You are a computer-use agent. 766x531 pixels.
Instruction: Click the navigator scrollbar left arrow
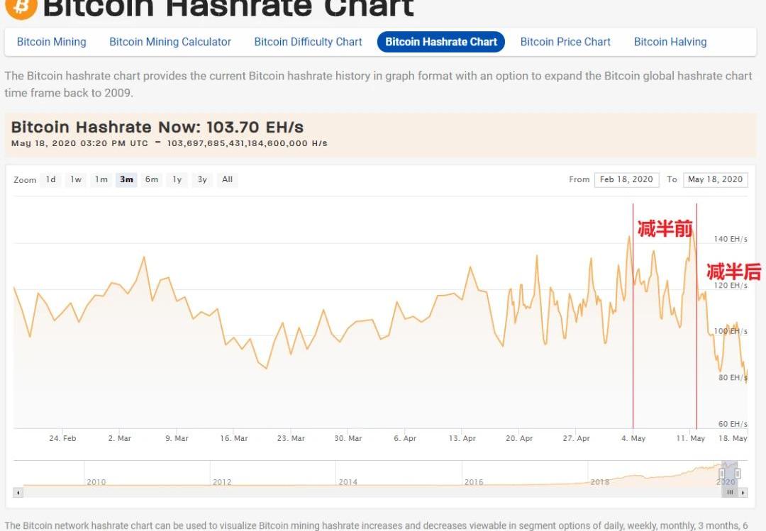(x=18, y=493)
